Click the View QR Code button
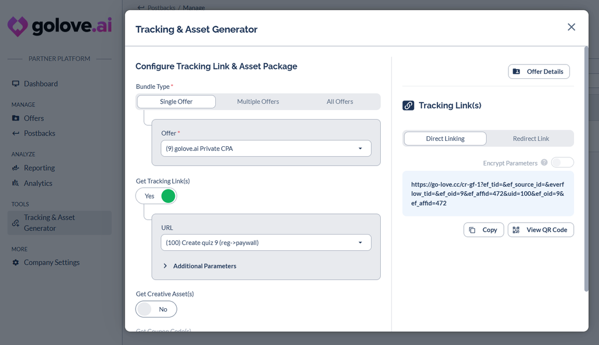Image resolution: width=599 pixels, height=345 pixels. 541,230
